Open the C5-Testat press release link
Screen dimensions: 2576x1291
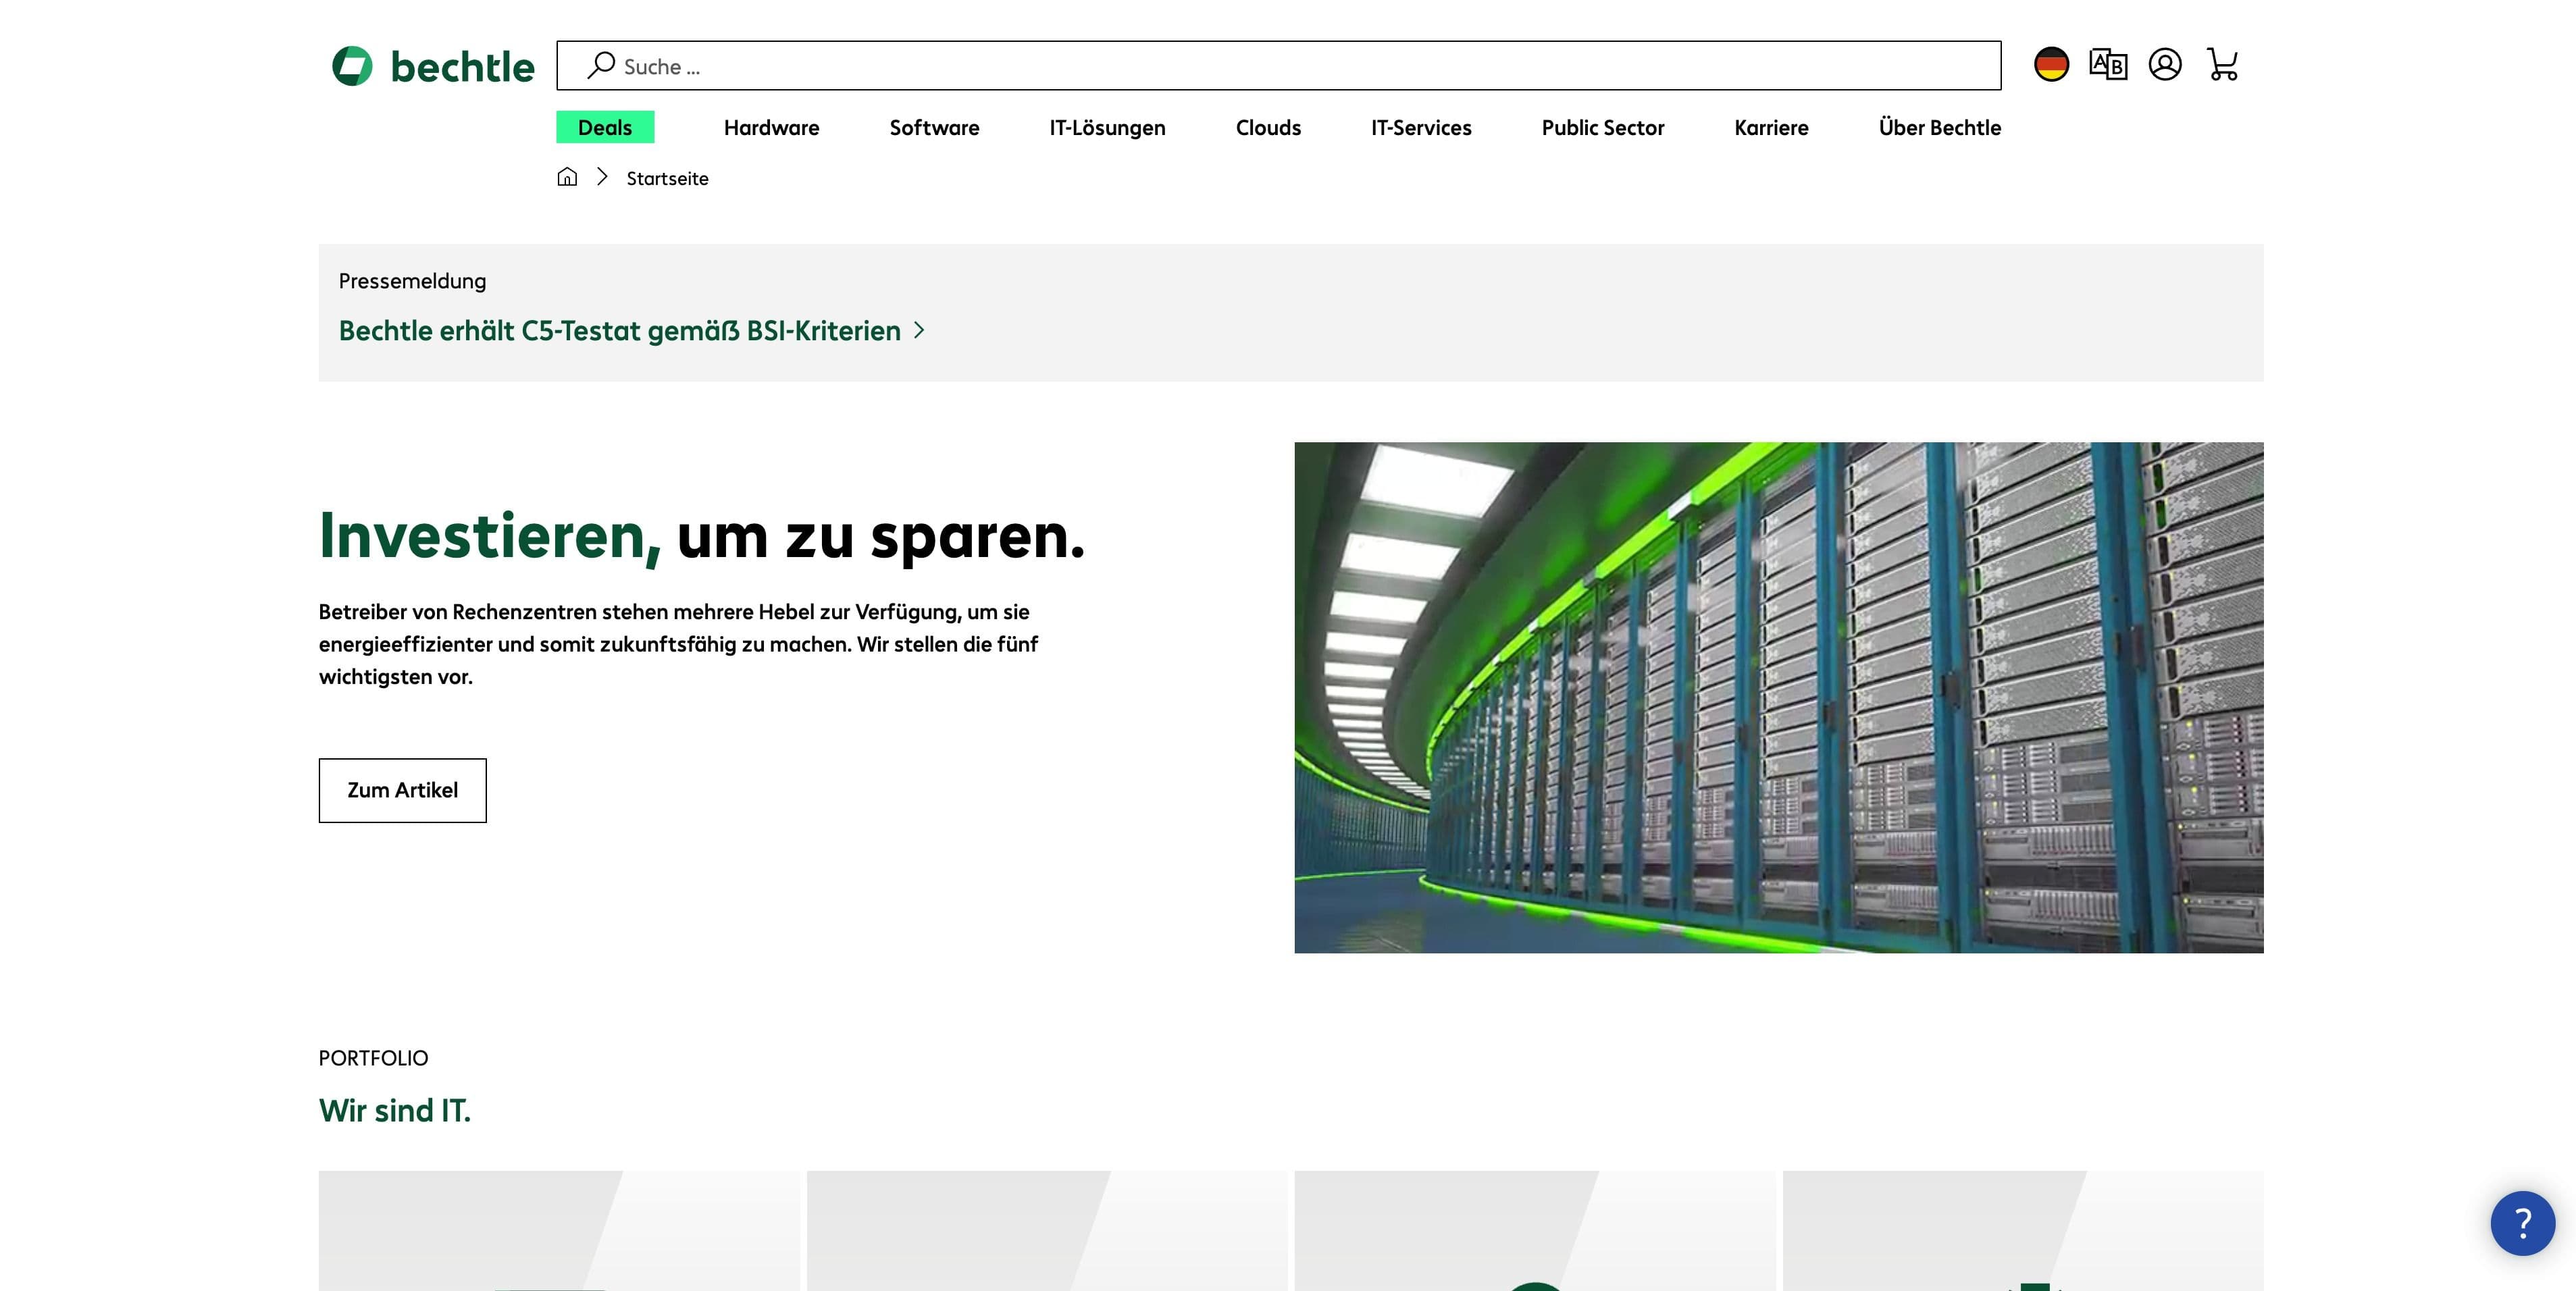(x=620, y=330)
